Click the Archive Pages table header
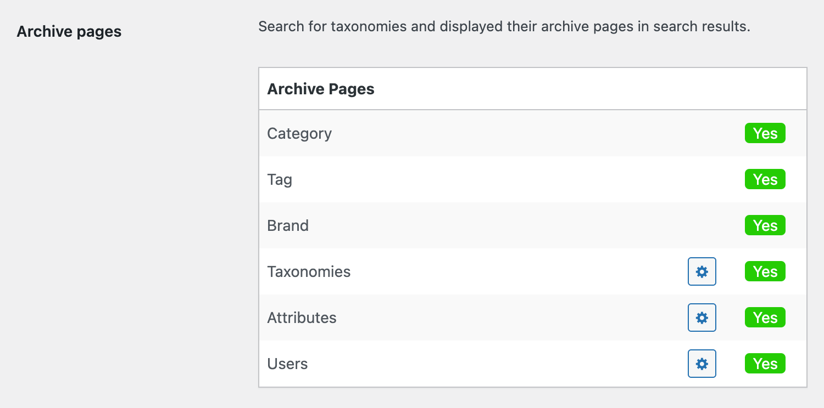The image size is (824, 408). [321, 89]
